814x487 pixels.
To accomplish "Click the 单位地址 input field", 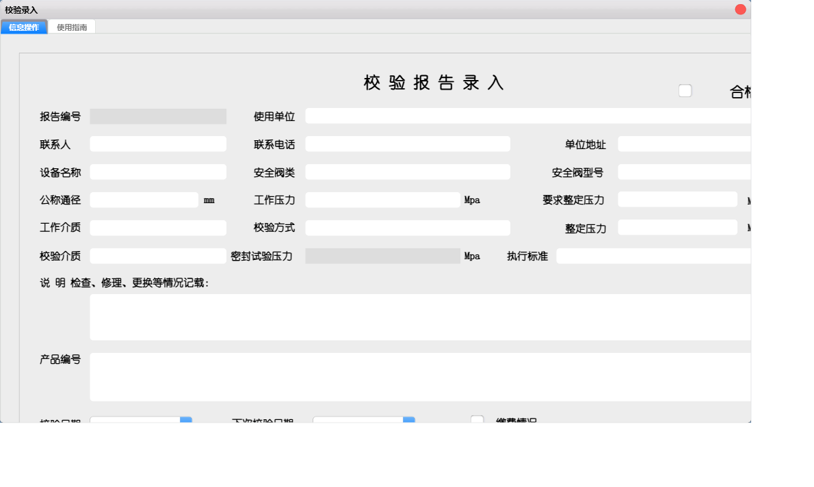I will pyautogui.click(x=684, y=144).
